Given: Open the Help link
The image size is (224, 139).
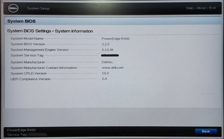Looking at the screenshot, I should point(190,8).
